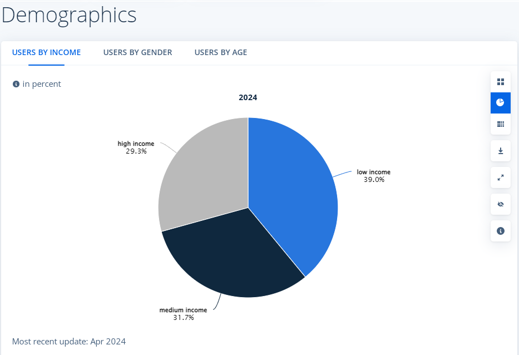Click the info icon beside 'in percent'
Screen dimensions: 519x355
coord(16,84)
